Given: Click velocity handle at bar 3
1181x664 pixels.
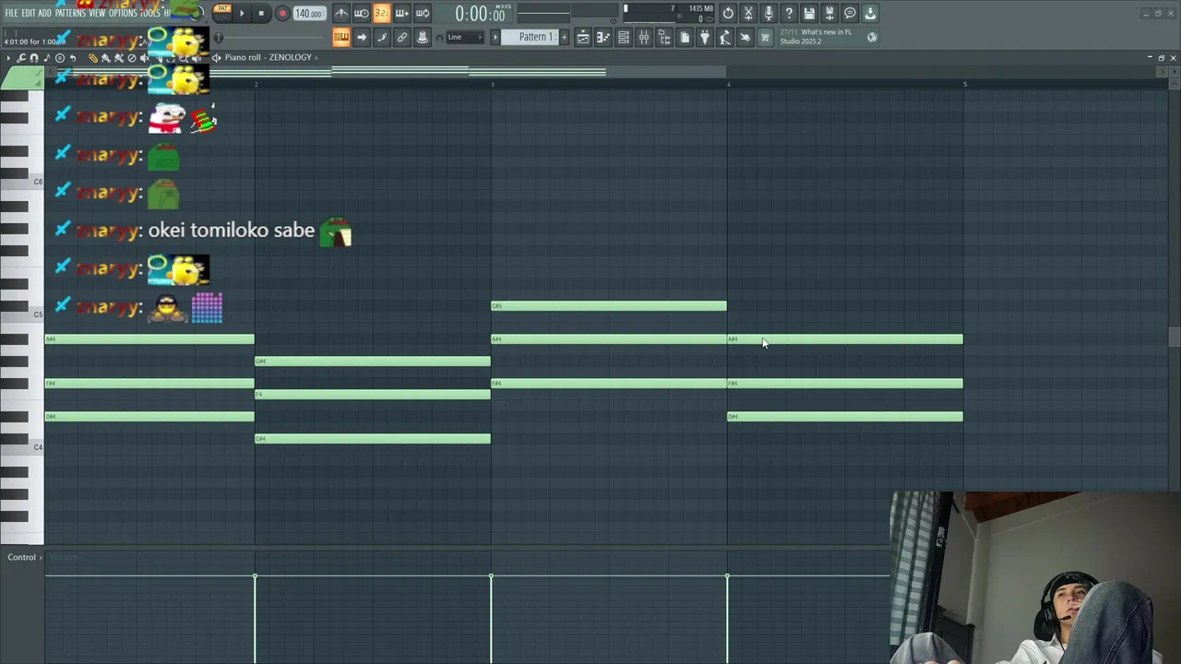Looking at the screenshot, I should pyautogui.click(x=491, y=576).
